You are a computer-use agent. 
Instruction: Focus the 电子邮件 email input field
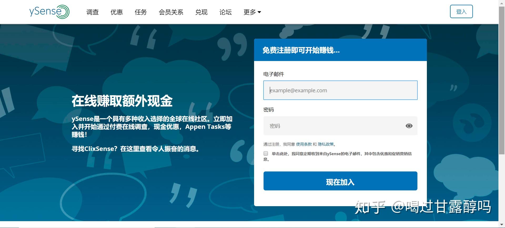tap(340, 90)
